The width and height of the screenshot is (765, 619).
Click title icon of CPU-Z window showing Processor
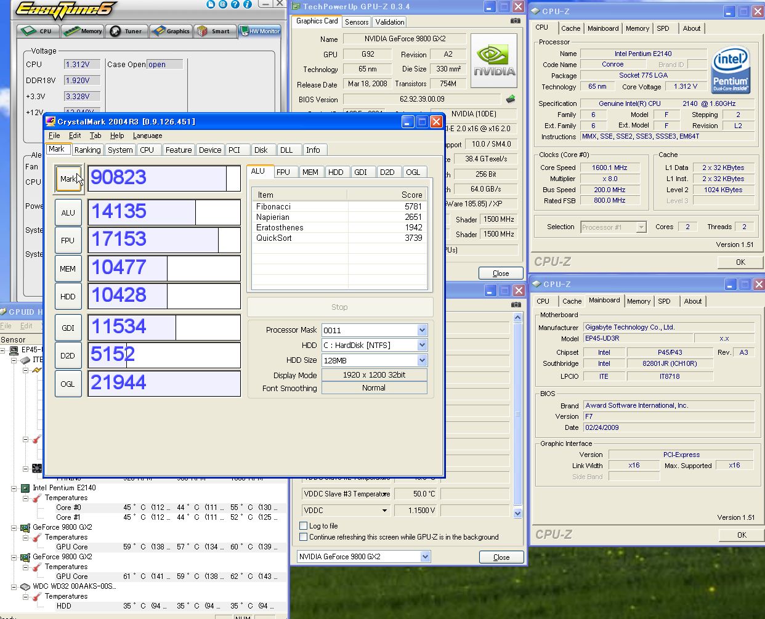pyautogui.click(x=536, y=11)
